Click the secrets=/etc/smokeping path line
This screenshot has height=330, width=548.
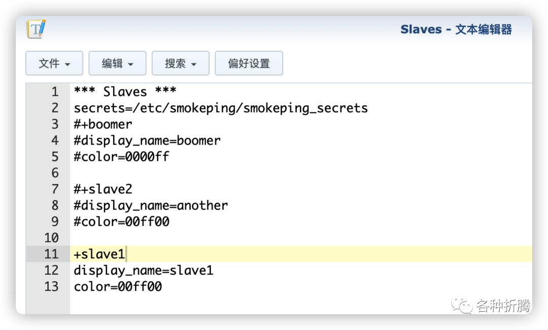click(x=221, y=108)
